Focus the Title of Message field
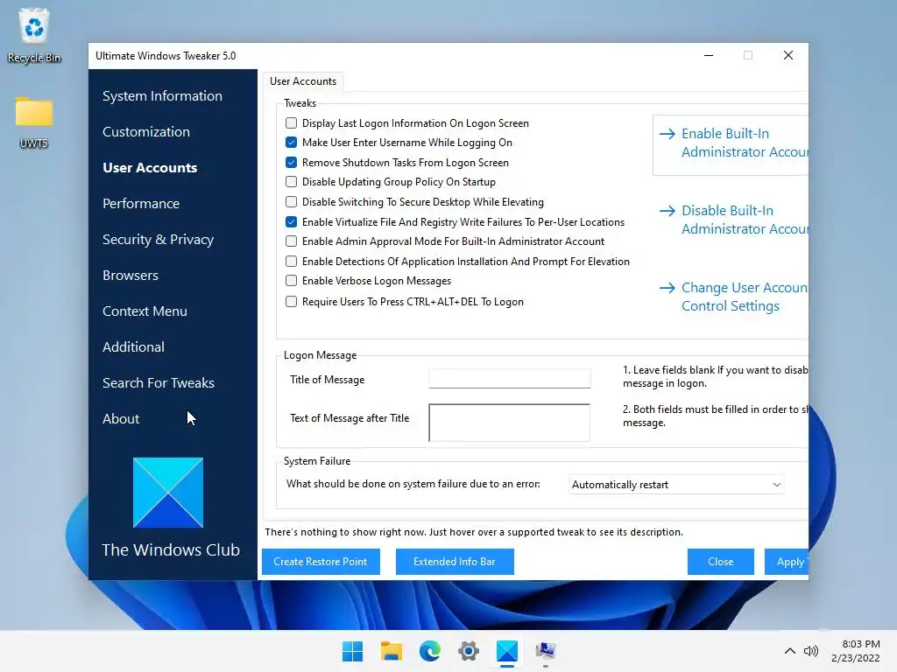The width and height of the screenshot is (897, 672). coord(510,379)
